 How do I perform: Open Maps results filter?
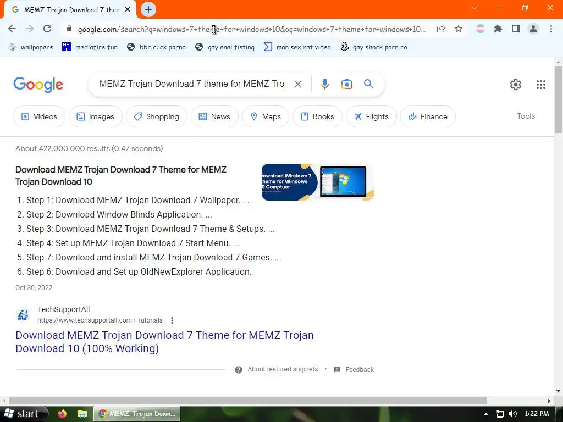pos(266,116)
